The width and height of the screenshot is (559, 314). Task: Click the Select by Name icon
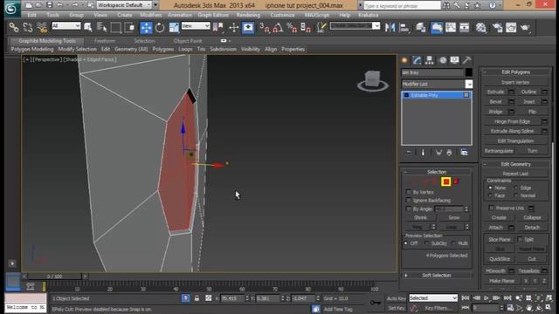point(101,27)
